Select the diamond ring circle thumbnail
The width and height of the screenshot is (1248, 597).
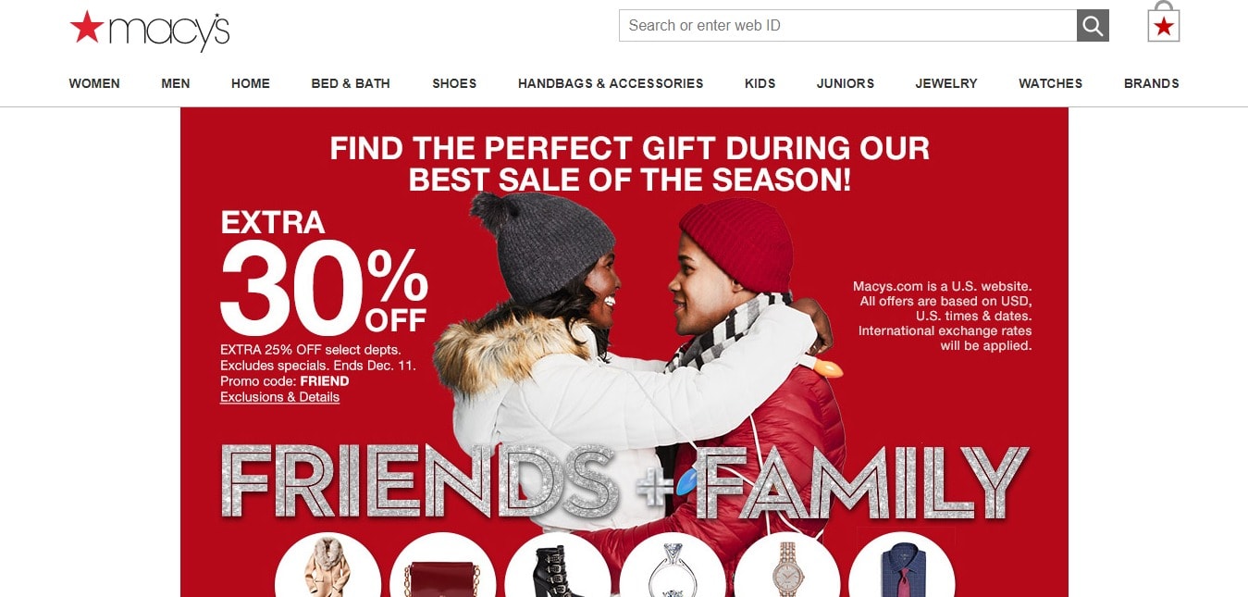click(673, 565)
